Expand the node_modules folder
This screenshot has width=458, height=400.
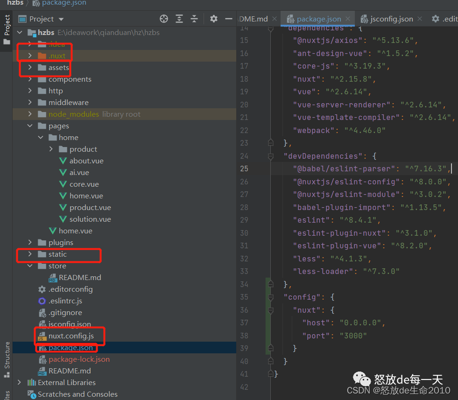[x=30, y=114]
